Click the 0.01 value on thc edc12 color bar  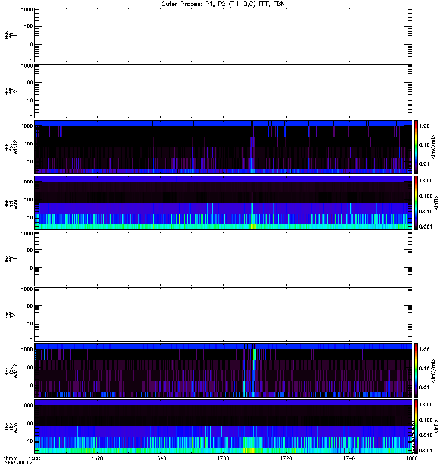[424, 388]
